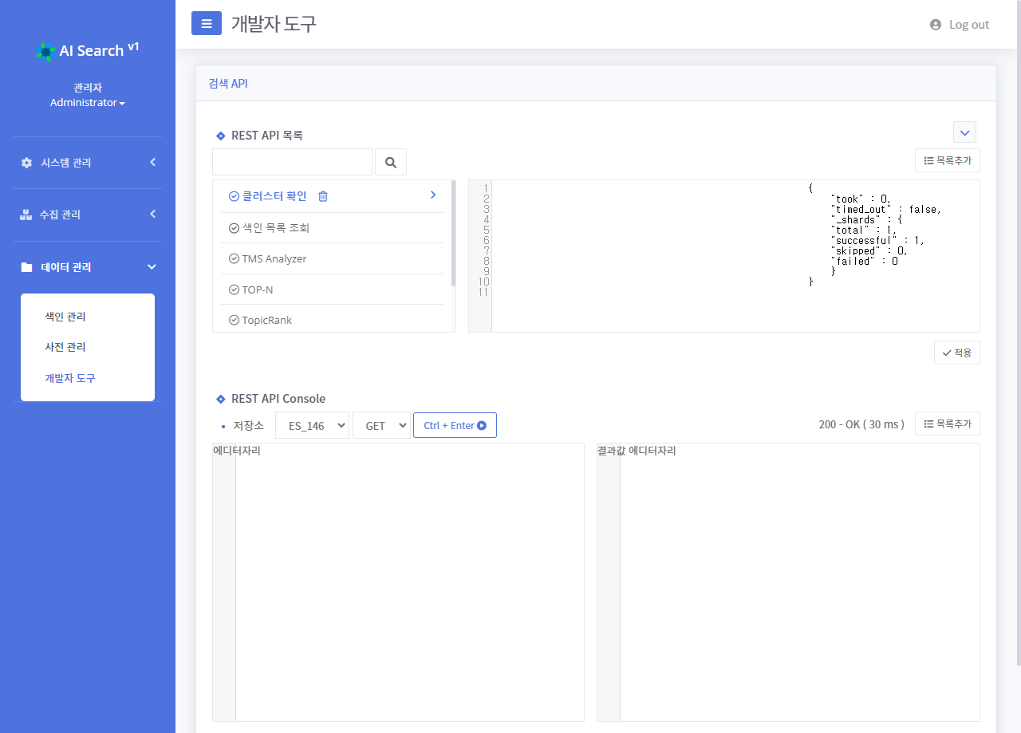
Task: Open the ES_146 storage dropdown
Action: [312, 425]
